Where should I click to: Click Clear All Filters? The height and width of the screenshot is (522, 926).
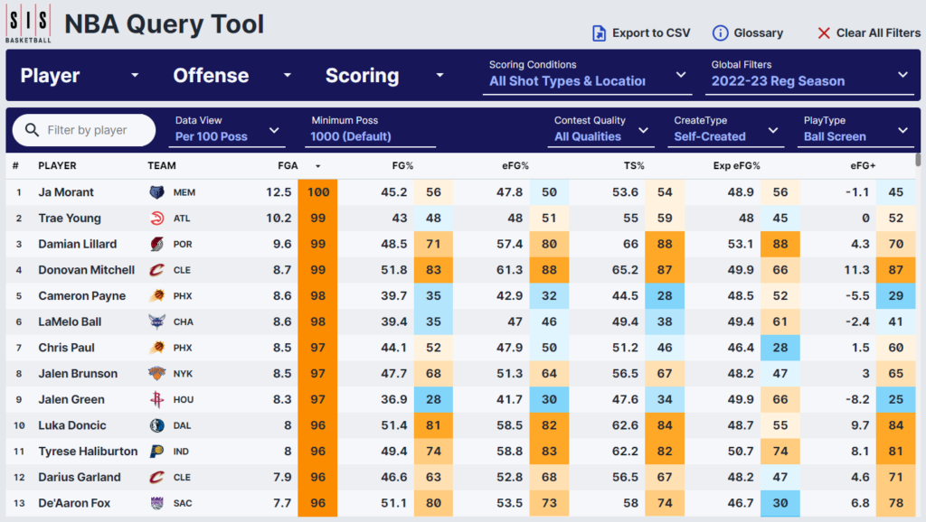869,33
